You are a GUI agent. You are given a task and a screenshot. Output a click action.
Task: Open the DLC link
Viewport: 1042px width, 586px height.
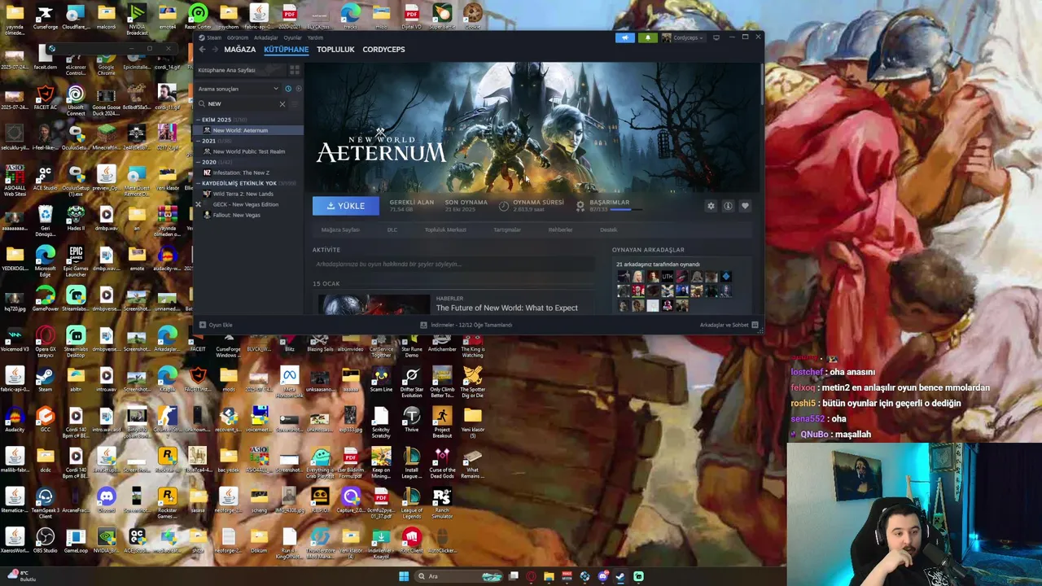tap(392, 230)
